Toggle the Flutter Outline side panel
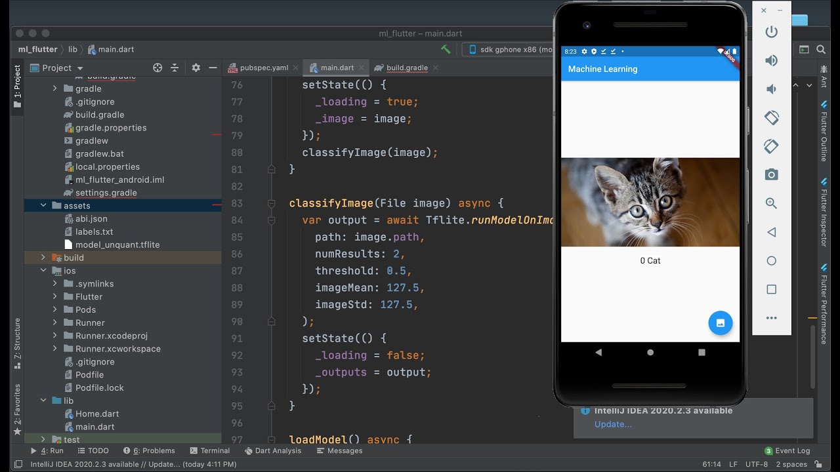 coord(823,130)
